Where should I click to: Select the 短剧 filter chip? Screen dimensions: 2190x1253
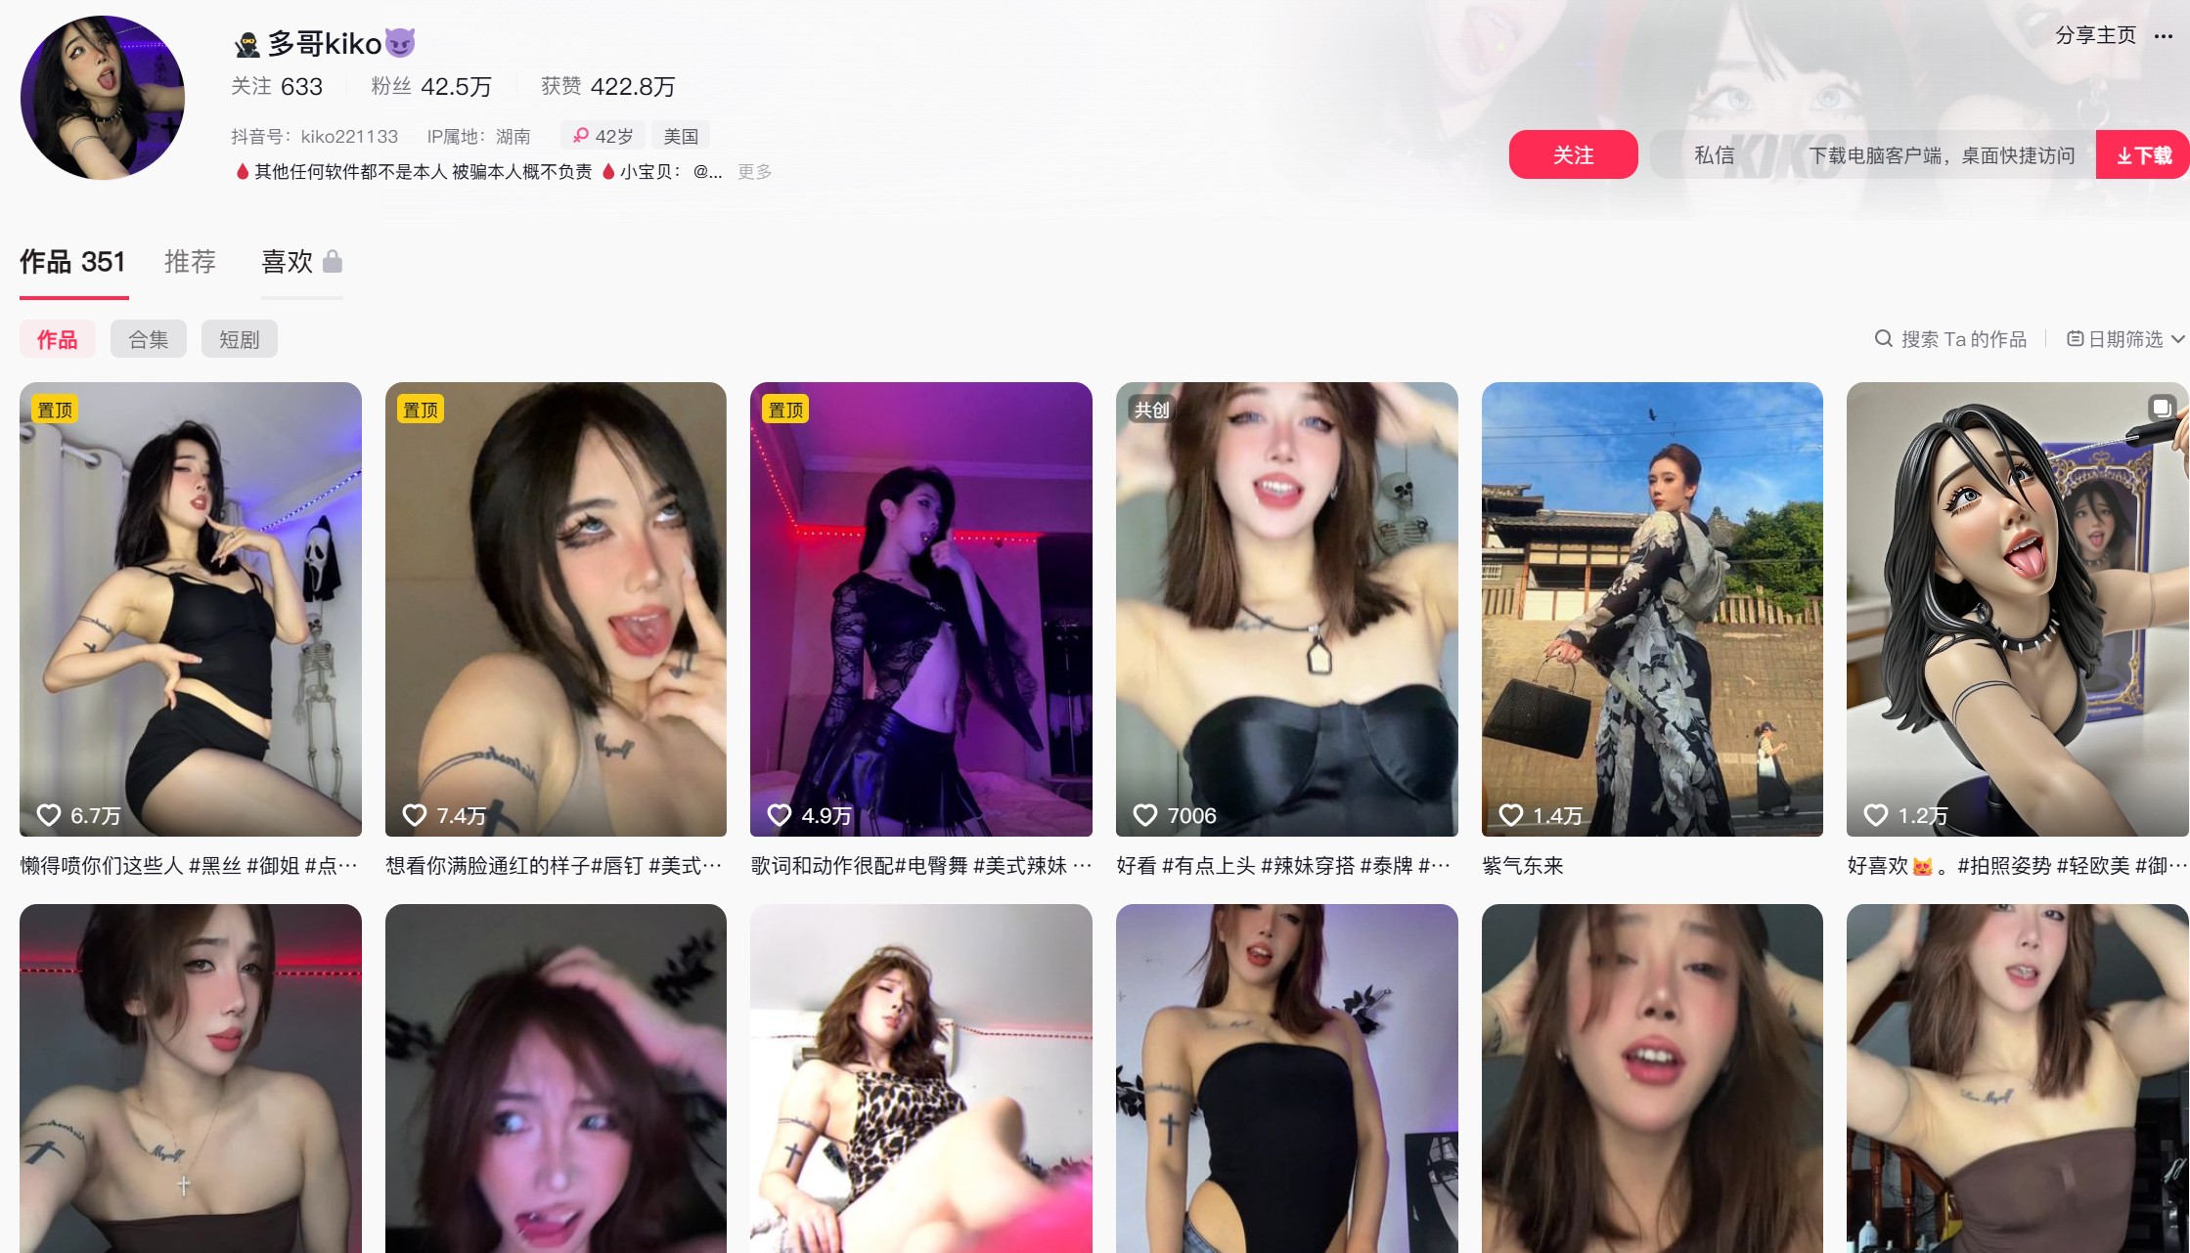pos(239,339)
